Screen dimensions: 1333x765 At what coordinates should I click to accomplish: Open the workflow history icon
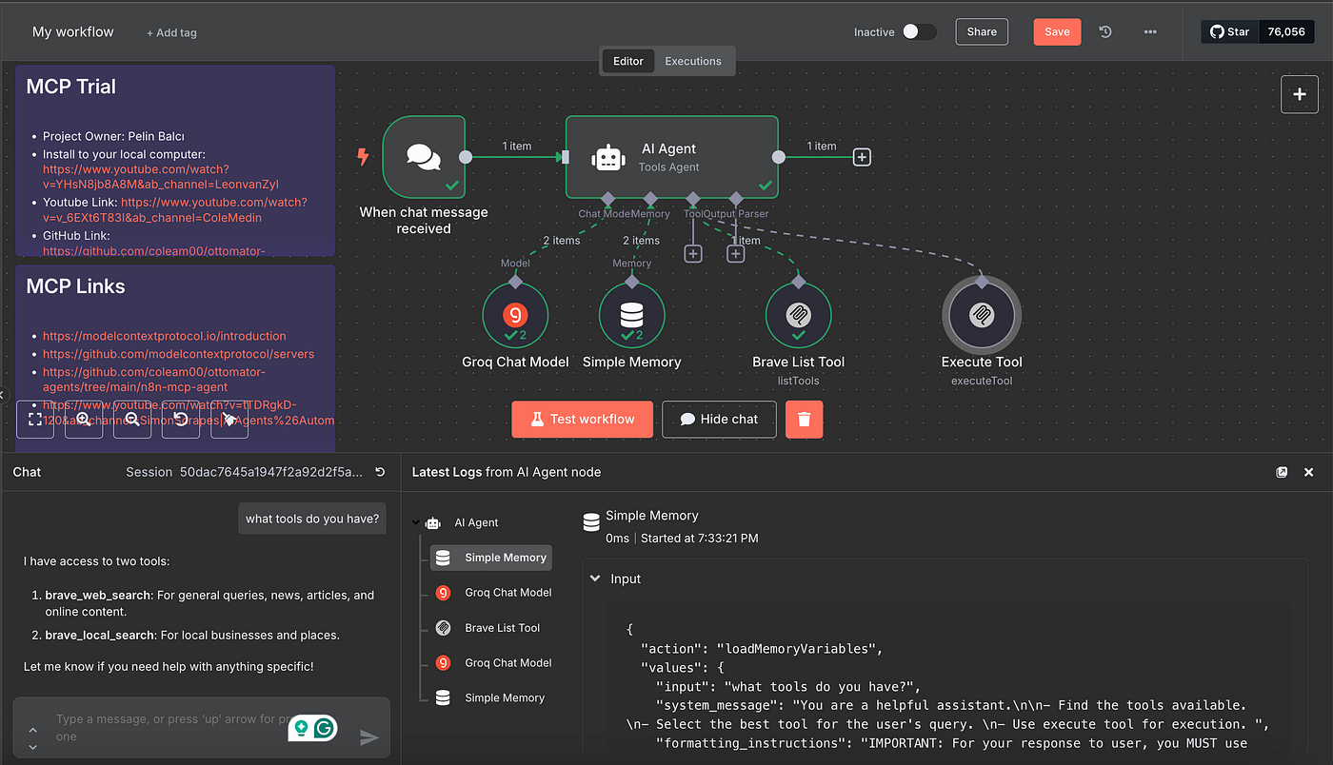tap(1104, 31)
